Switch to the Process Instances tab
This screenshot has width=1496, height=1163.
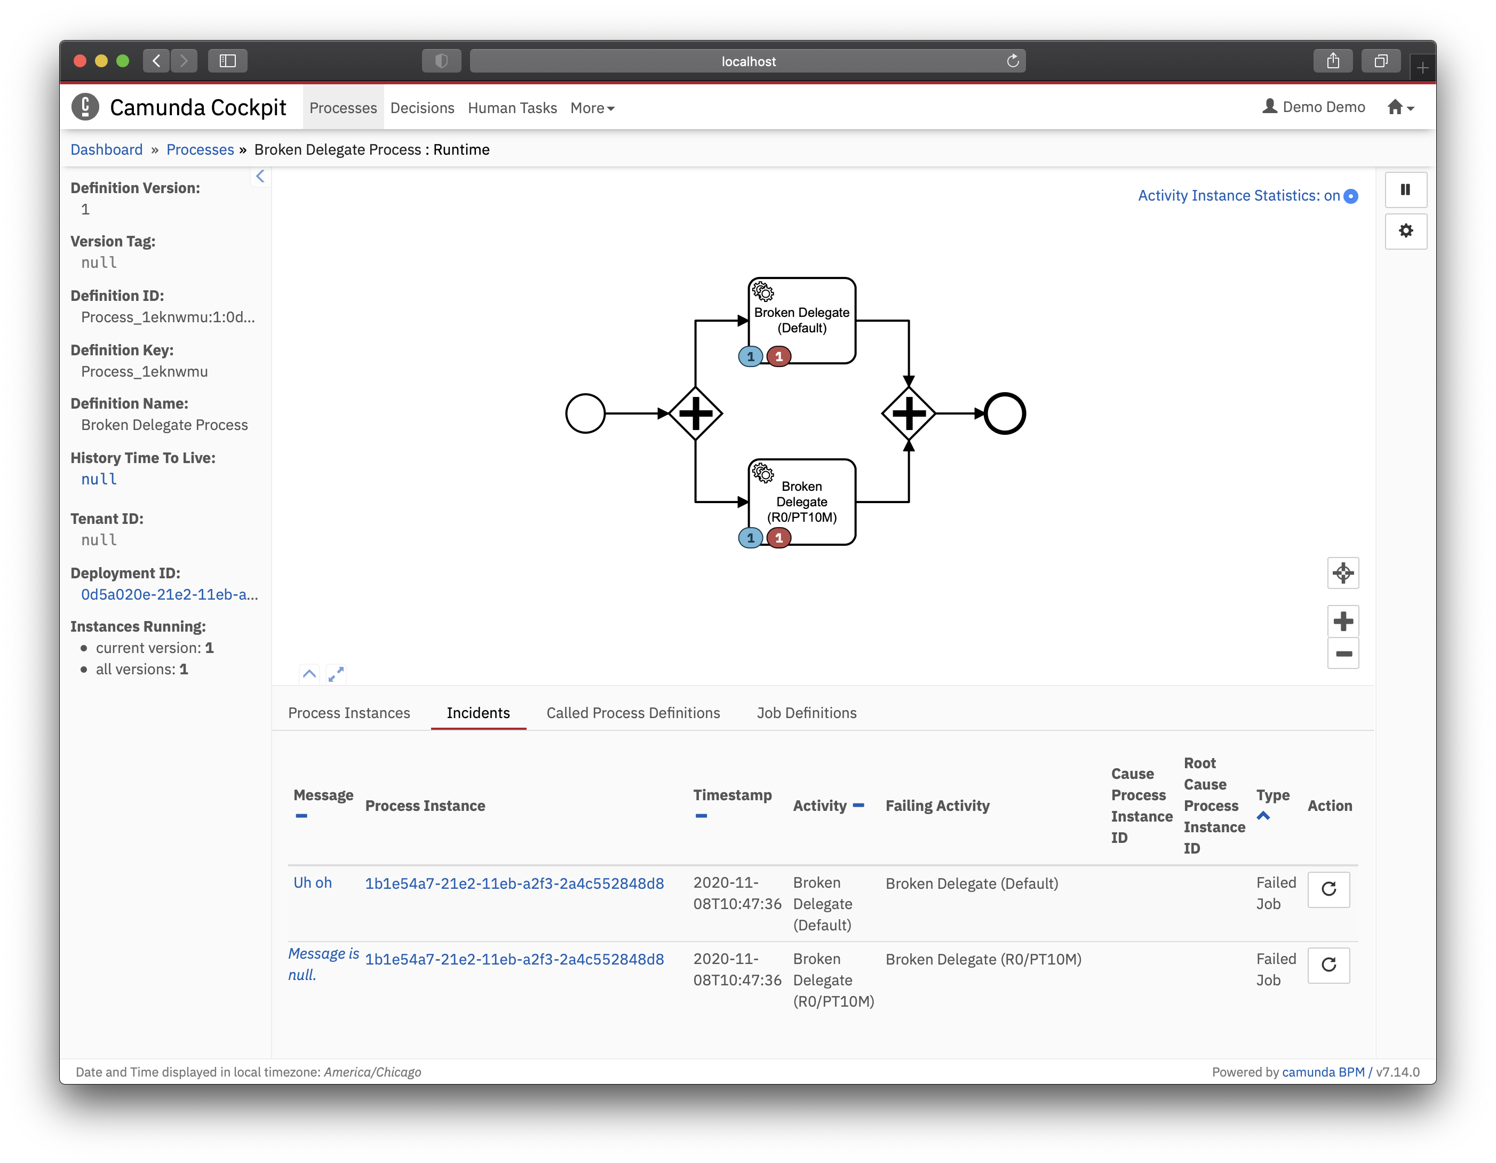click(x=349, y=713)
